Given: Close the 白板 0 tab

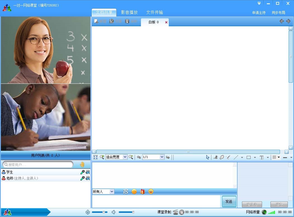Looking at the screenshot, I should tap(166, 22).
